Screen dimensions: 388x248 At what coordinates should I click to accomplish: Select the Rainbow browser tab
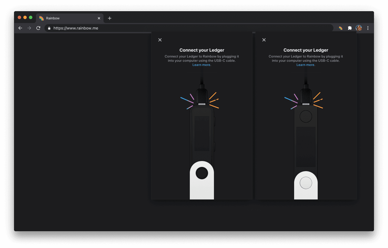coord(70,18)
